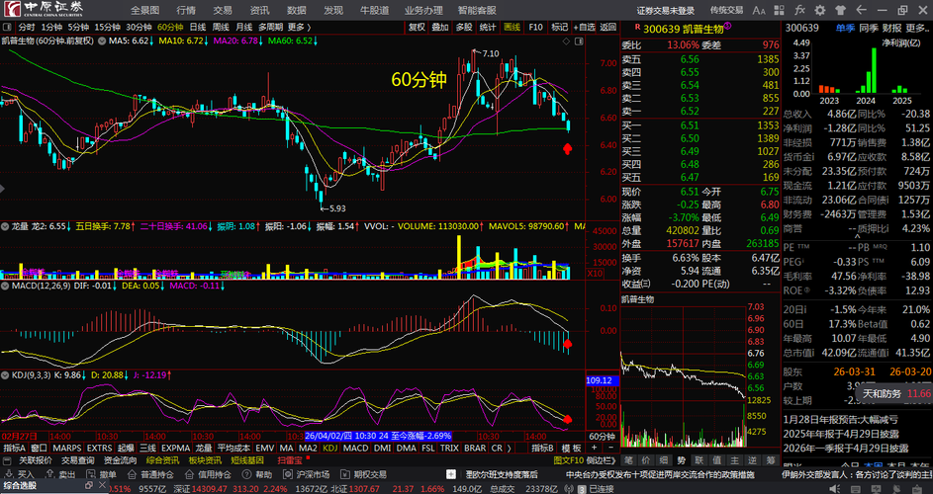Click the red arrow marker on price chart
The width and height of the screenshot is (933, 494).
tap(567, 148)
